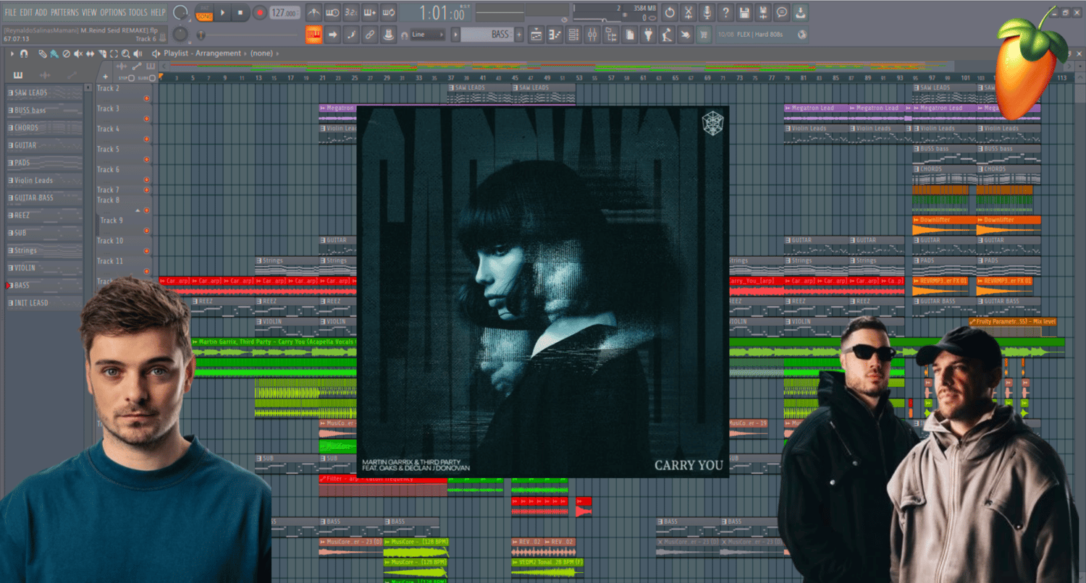The width and height of the screenshot is (1086, 583).
Task: Open the Playlist view icon
Action: click(536, 34)
